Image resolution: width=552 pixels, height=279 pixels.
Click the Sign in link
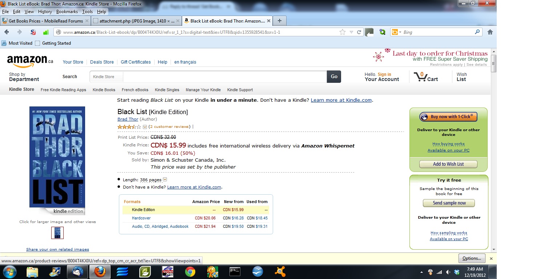[x=384, y=74]
